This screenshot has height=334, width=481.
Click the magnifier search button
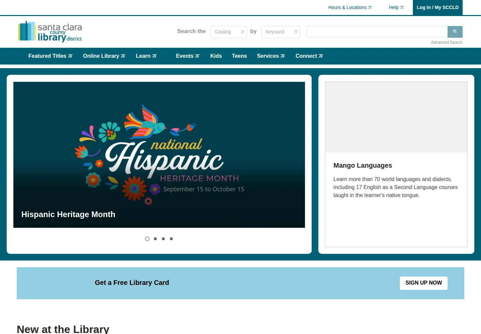(455, 32)
